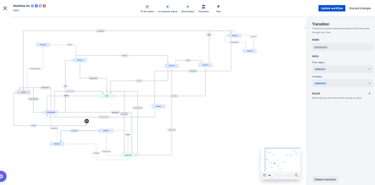Zoom in with the plus magnifier icon
The width and height of the screenshot is (375, 185).
tap(296, 175)
